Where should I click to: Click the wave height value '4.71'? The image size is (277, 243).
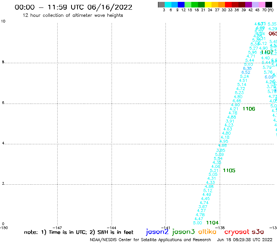[x=251, y=56]
